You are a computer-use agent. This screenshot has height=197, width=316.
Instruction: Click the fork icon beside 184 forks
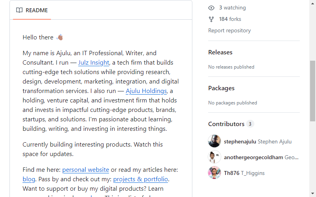click(211, 19)
